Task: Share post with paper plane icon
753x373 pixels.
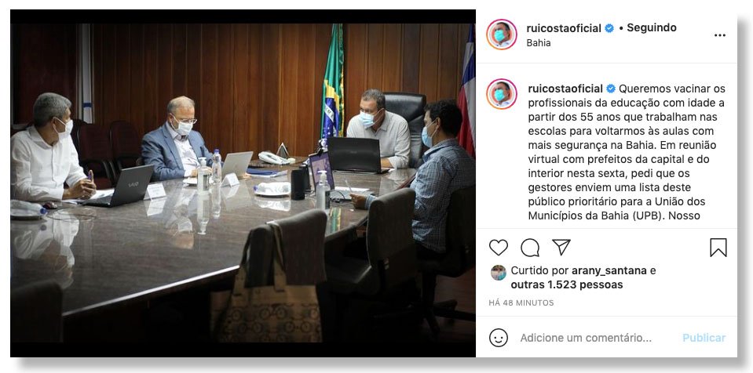Action: click(561, 247)
